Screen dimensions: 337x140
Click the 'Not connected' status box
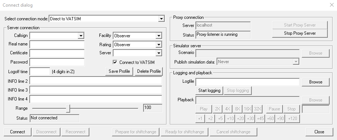click(x=54, y=118)
